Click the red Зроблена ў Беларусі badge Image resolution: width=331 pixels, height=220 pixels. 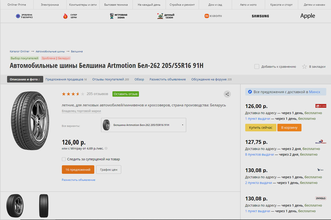56,58
